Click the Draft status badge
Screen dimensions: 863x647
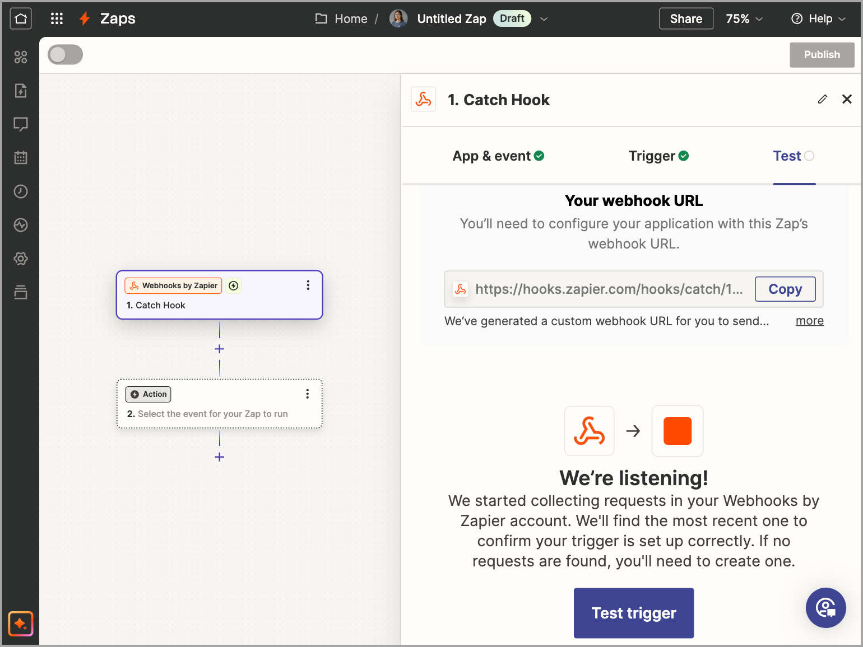tap(512, 18)
